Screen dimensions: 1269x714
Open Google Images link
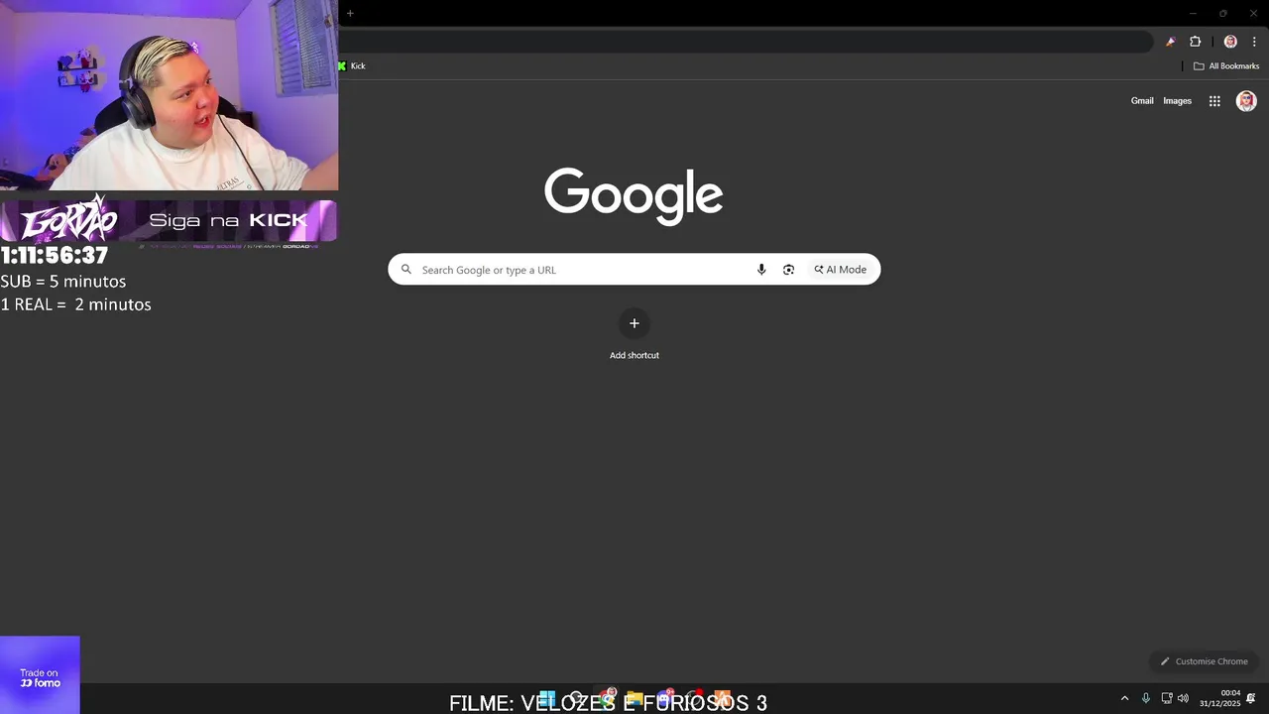coord(1177,101)
